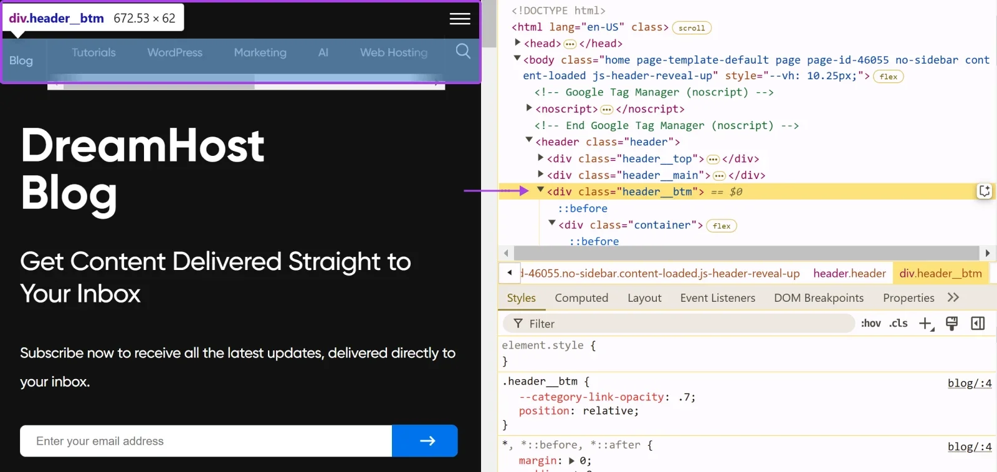Toggle the computed styles sidebar icon
The height and width of the screenshot is (472, 997).
click(x=978, y=324)
